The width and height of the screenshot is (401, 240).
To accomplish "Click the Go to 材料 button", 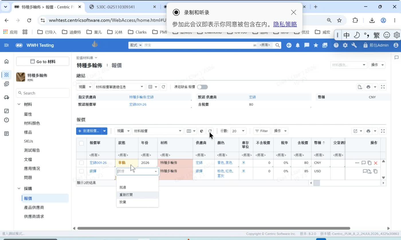I will pos(43,62).
